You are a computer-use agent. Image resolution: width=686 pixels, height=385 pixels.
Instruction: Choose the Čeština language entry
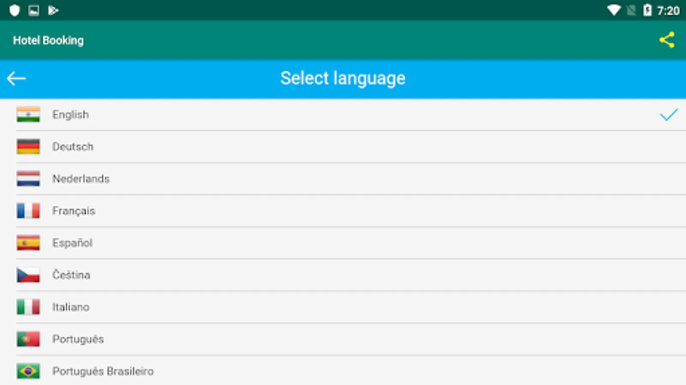pyautogui.click(x=71, y=275)
